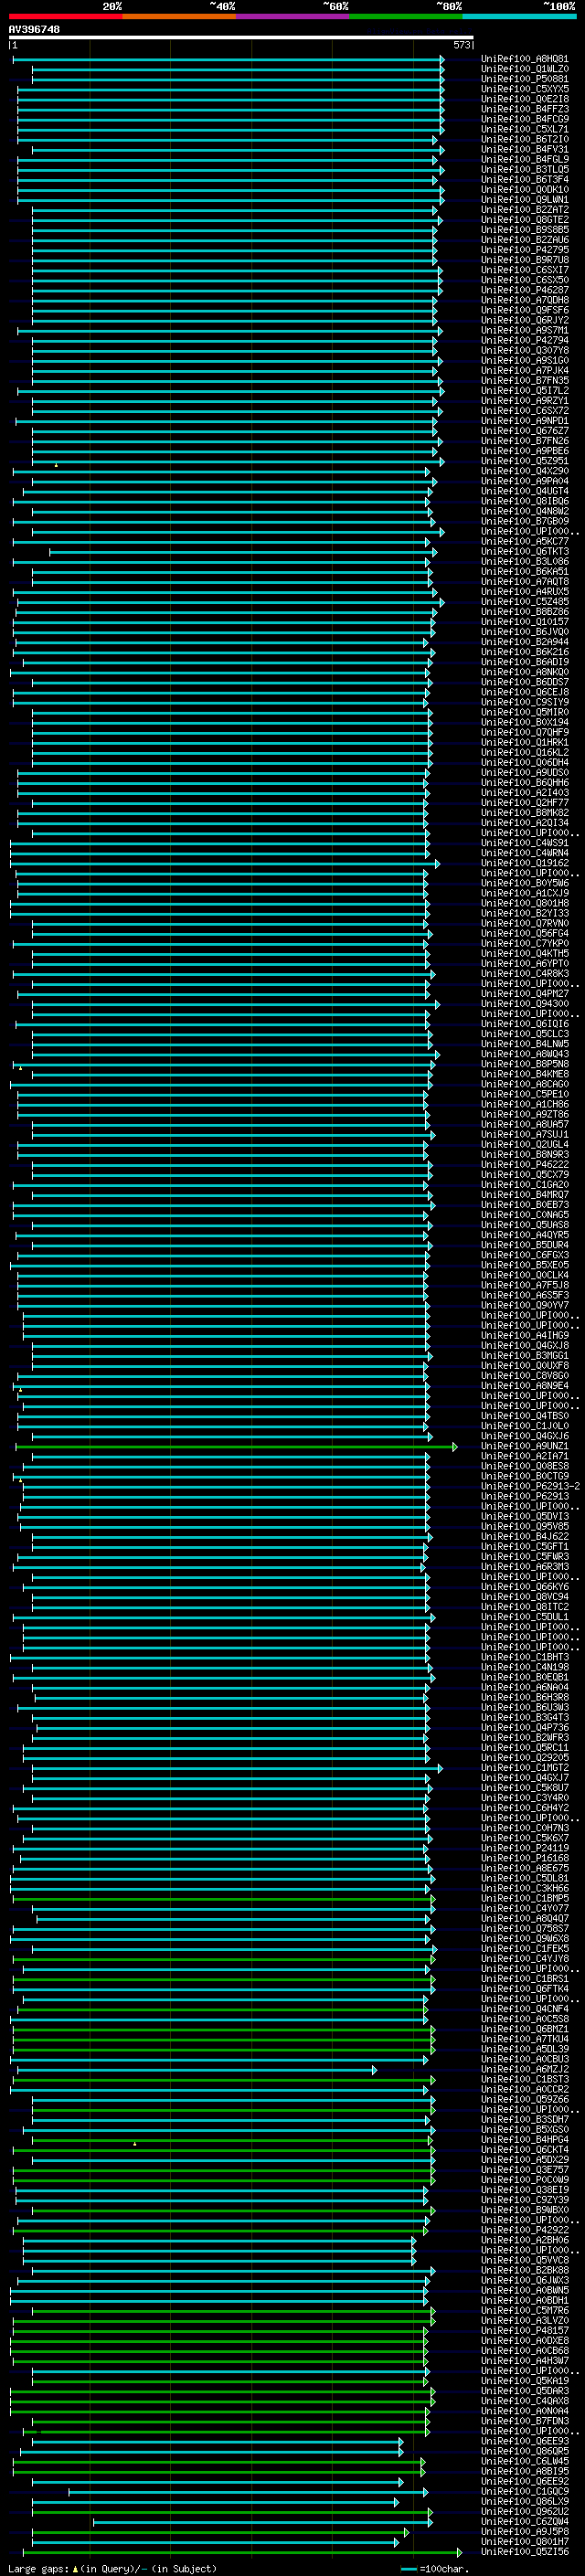The image size is (585, 2576).
Task: Select the UniRef100_P42794 label
Action: 525,340
